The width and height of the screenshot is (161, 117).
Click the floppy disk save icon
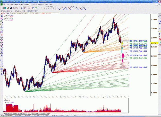tap(11, 8)
